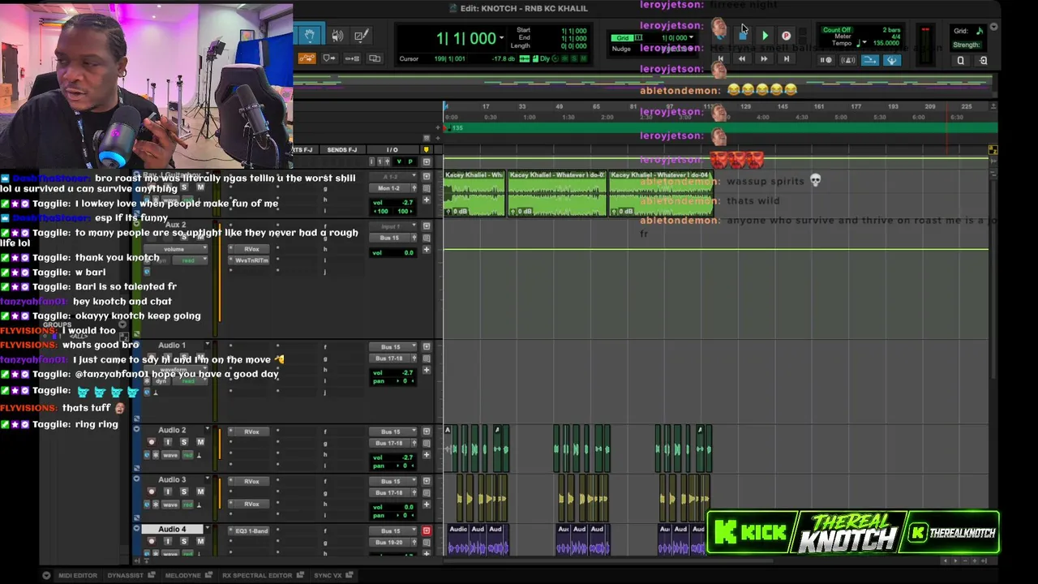Open the Audio 2 track name dropdown arrow
1038x584 pixels.
click(x=207, y=430)
